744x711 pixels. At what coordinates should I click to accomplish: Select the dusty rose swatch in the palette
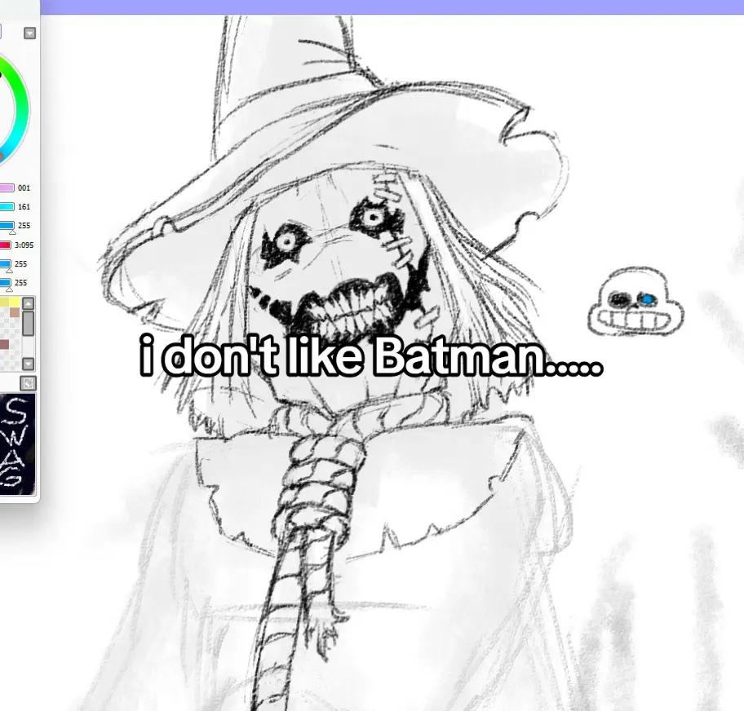[4, 344]
